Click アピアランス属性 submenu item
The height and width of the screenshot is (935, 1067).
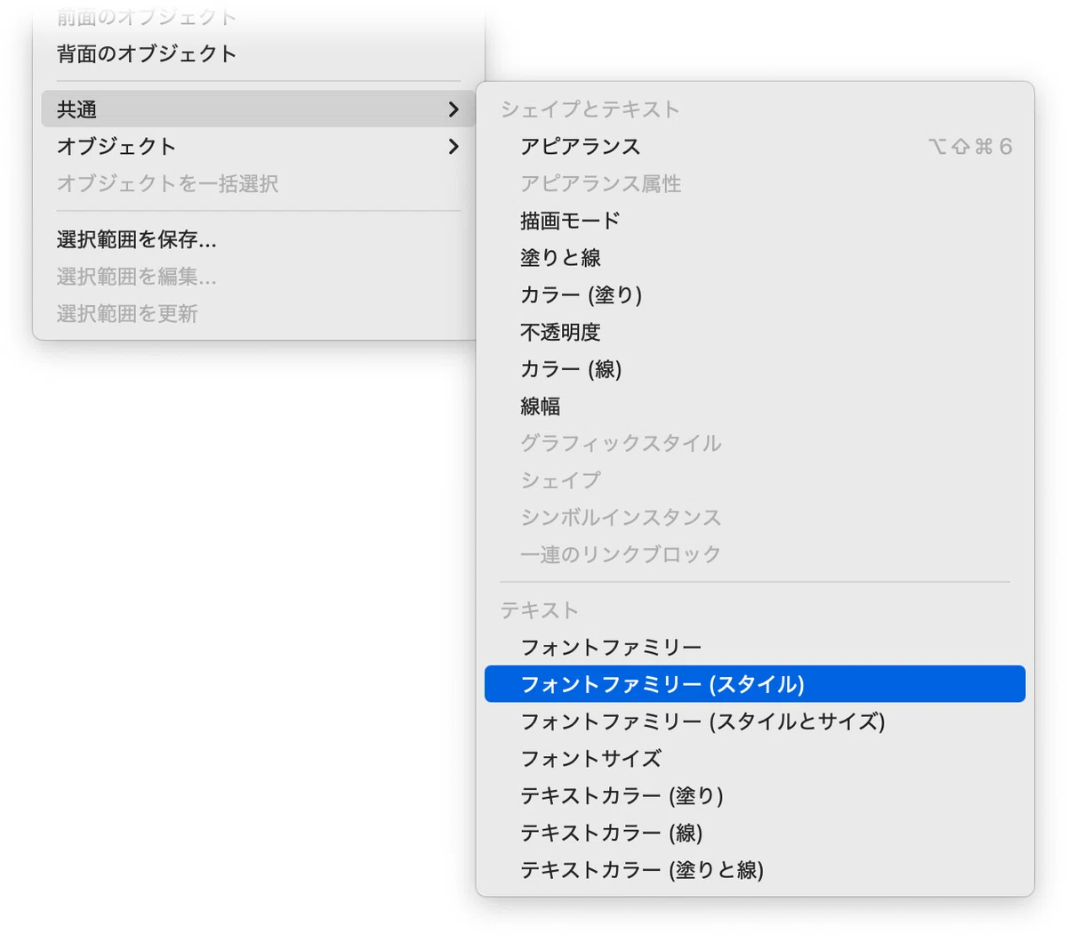[755, 183]
